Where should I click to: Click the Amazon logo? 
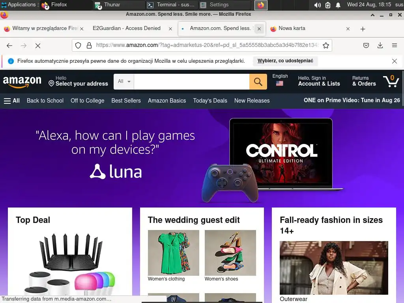coord(22,82)
